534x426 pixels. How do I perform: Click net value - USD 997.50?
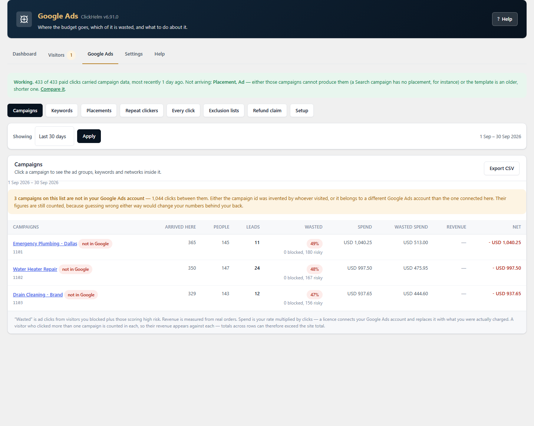point(507,268)
